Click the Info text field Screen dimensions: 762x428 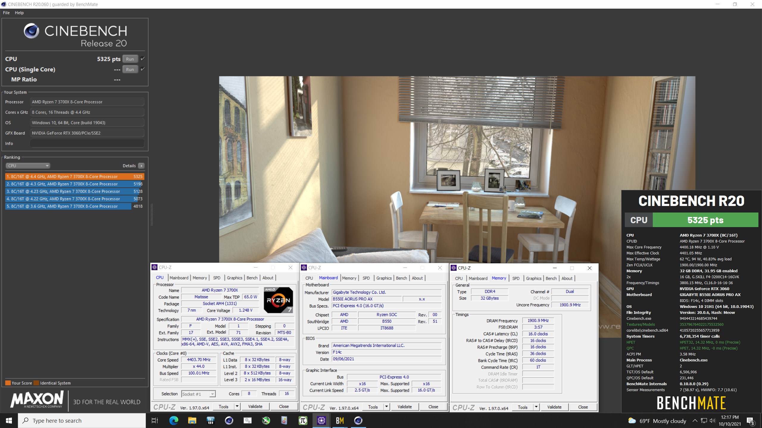(87, 143)
